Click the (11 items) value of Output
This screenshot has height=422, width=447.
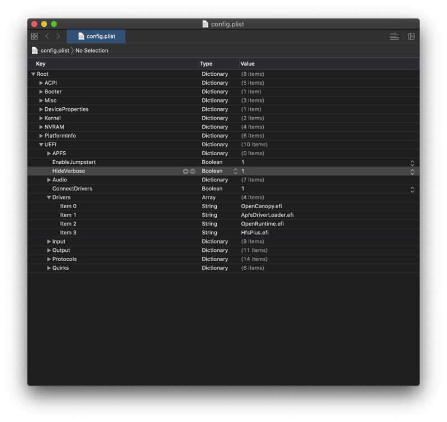tap(254, 250)
